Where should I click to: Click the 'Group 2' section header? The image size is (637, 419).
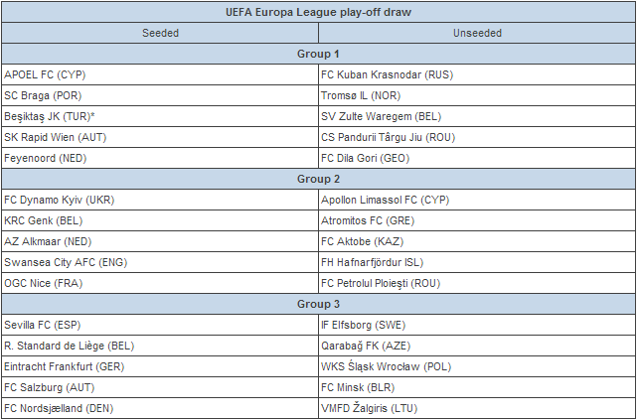(318, 179)
